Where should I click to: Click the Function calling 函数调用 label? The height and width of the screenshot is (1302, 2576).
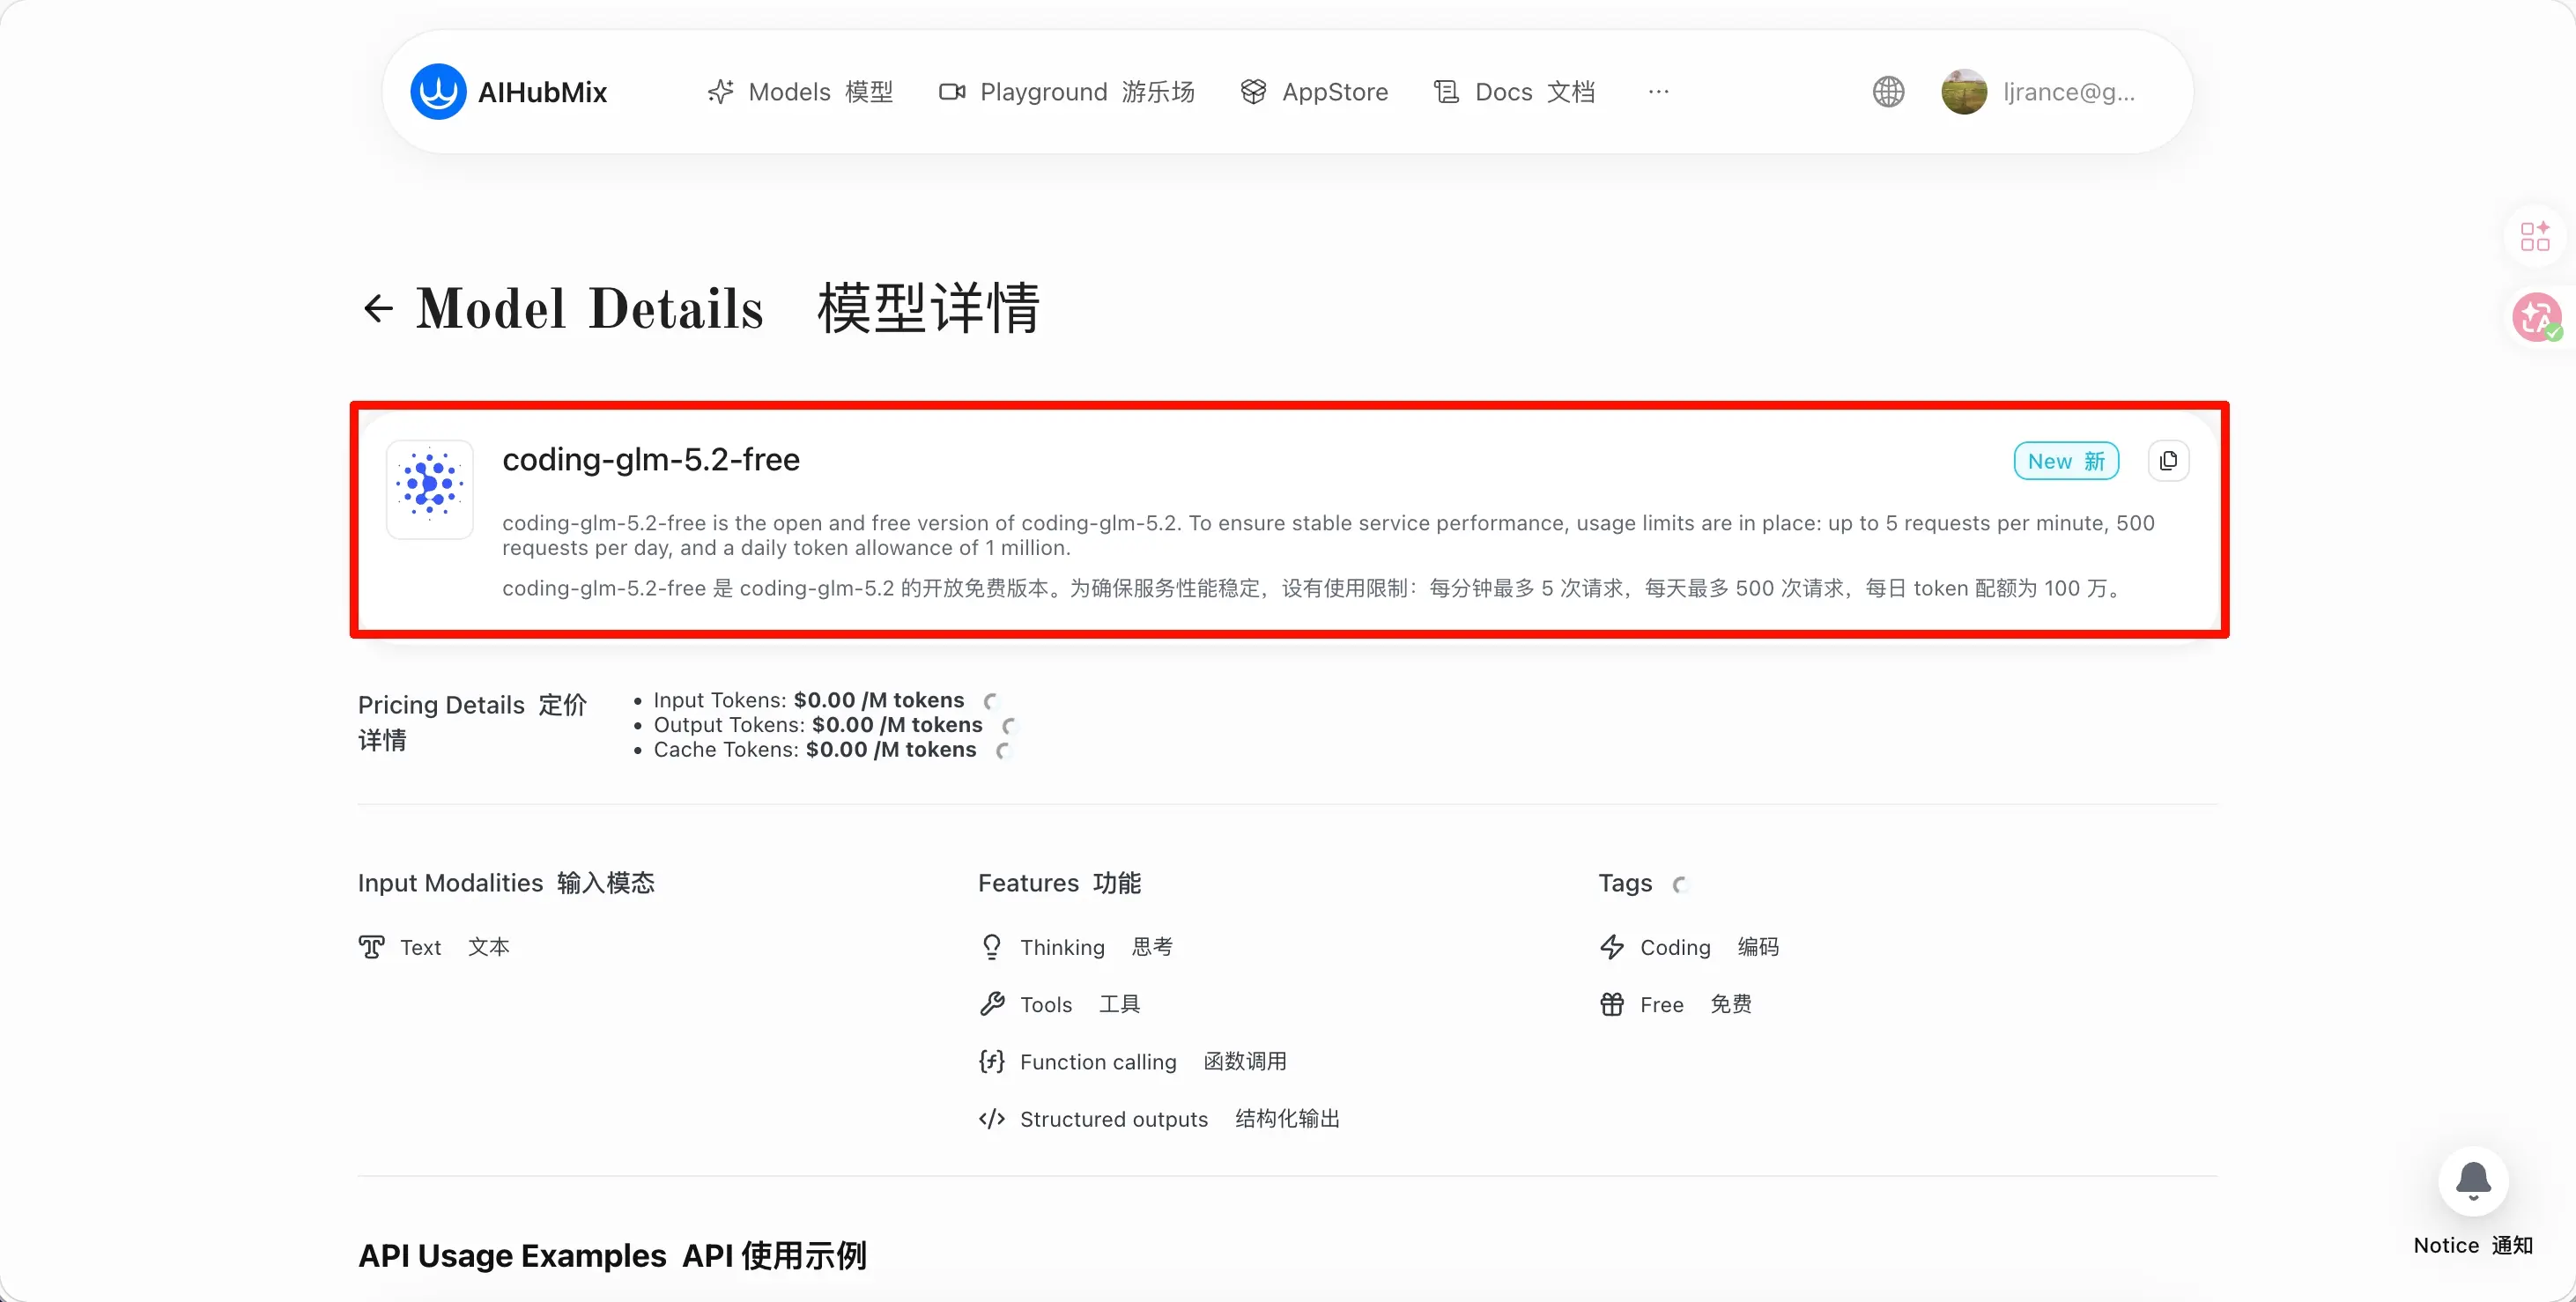coord(1153,1061)
